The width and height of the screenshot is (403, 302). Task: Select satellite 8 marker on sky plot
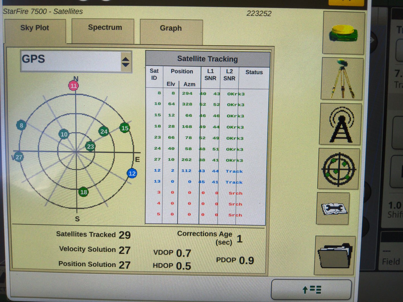(x=21, y=125)
